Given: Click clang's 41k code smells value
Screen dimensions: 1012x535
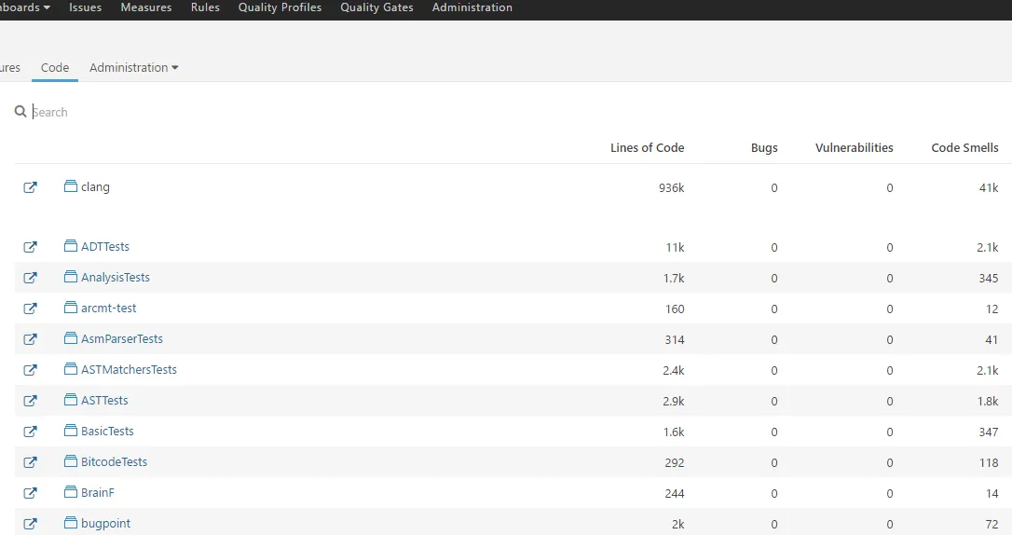Looking at the screenshot, I should tap(989, 187).
